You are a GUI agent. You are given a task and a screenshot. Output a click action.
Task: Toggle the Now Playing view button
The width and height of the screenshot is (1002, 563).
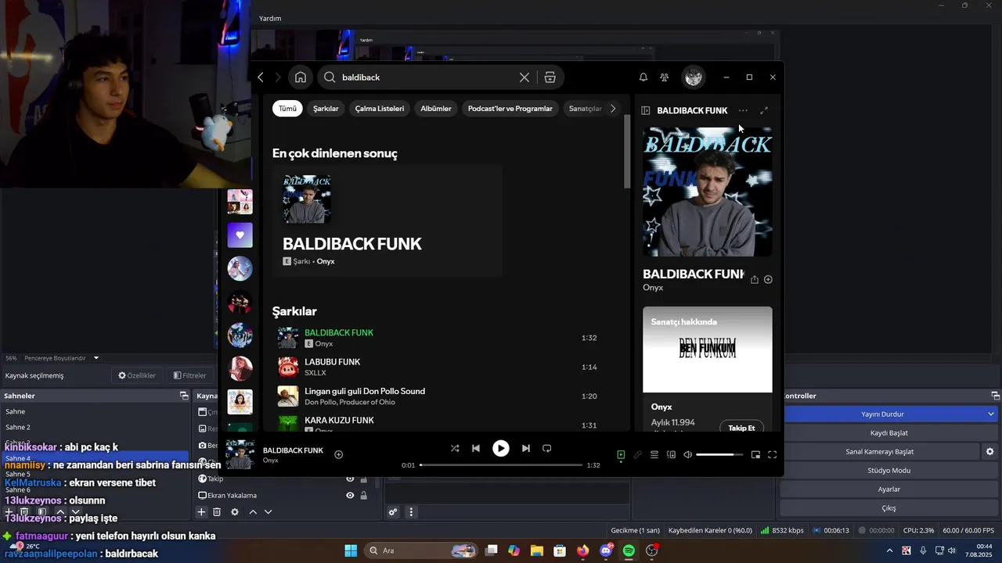point(621,454)
